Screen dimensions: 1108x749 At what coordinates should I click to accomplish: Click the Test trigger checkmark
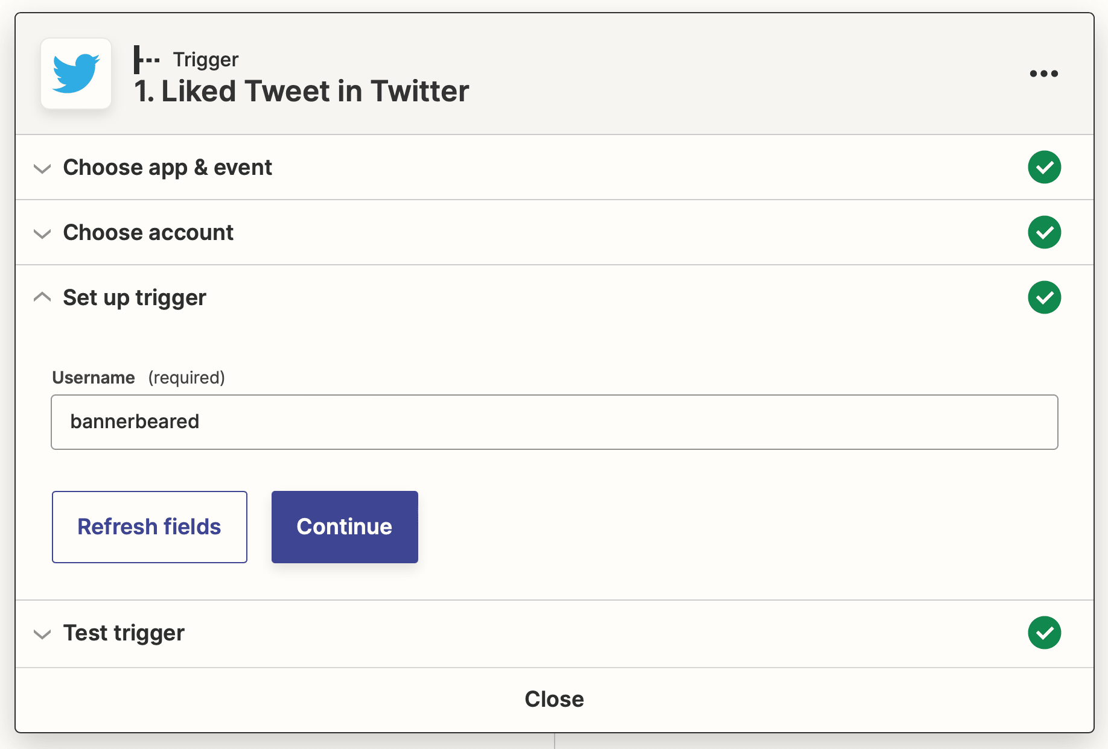point(1044,633)
